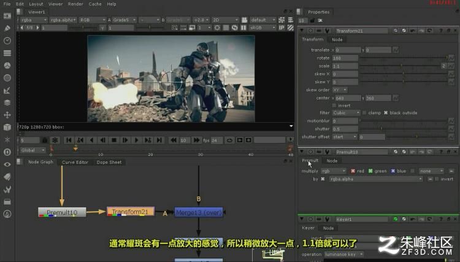Pause viewer updates with pause icon
The image size is (460, 262).
pyautogui.click(x=243, y=28)
